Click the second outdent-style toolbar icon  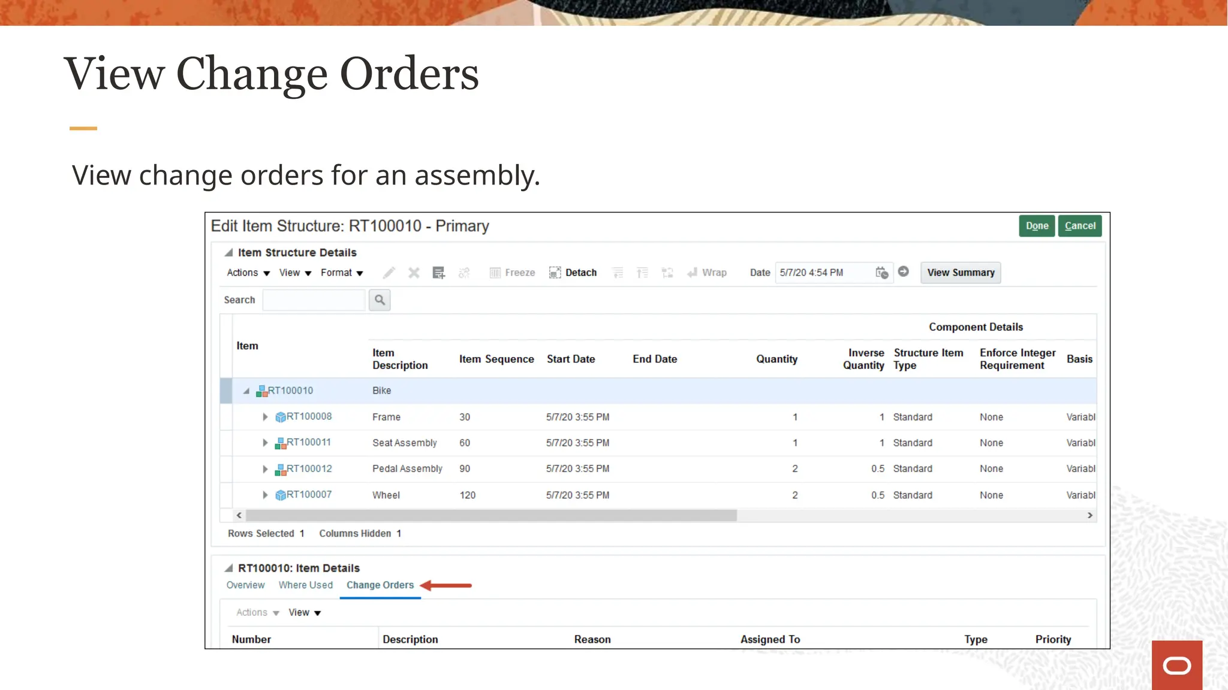pos(642,273)
